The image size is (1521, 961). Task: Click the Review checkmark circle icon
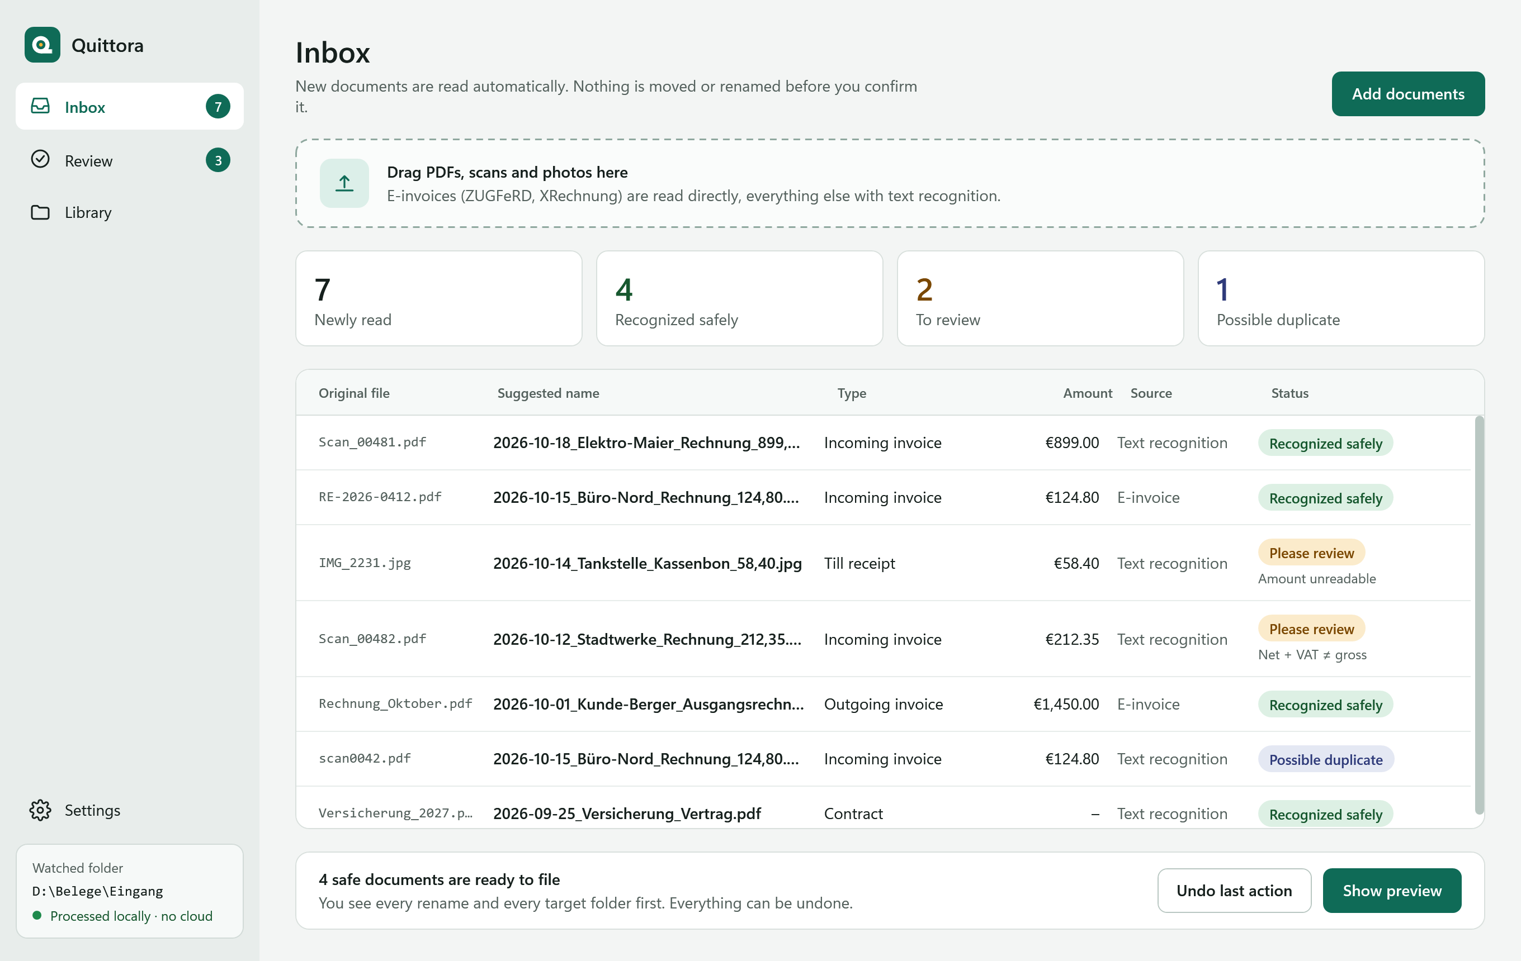click(40, 160)
